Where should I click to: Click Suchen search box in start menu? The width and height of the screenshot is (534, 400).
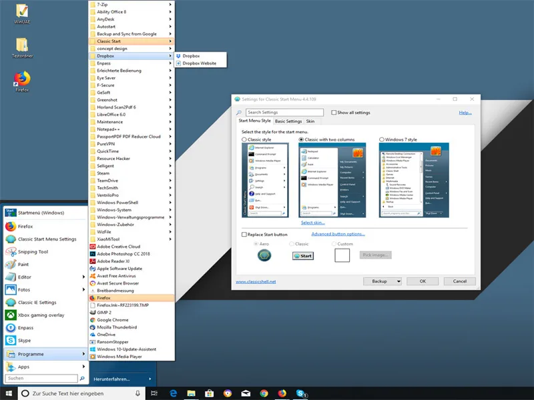pyautogui.click(x=41, y=378)
